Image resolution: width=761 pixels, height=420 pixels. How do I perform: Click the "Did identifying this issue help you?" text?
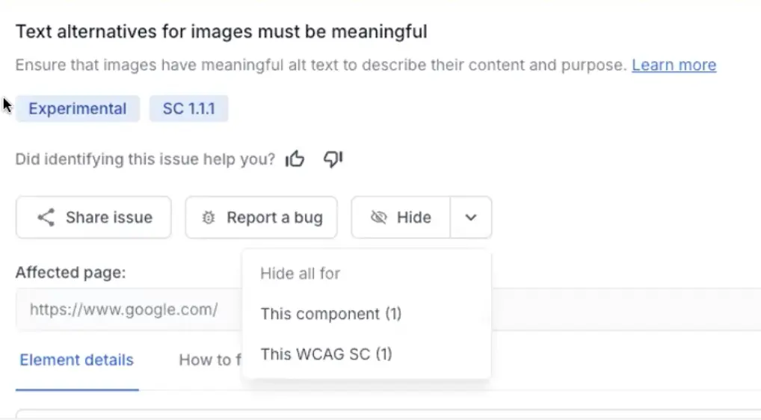point(145,159)
